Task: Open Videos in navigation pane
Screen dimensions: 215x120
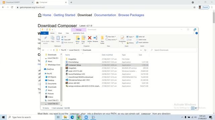Action: click(x=49, y=97)
